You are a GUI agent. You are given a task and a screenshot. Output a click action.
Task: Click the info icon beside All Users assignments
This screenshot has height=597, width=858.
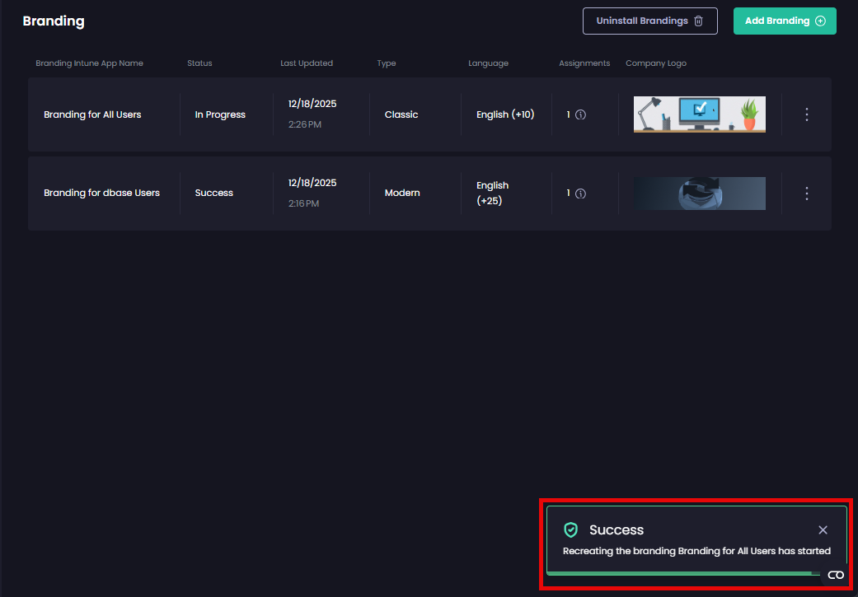click(x=581, y=114)
